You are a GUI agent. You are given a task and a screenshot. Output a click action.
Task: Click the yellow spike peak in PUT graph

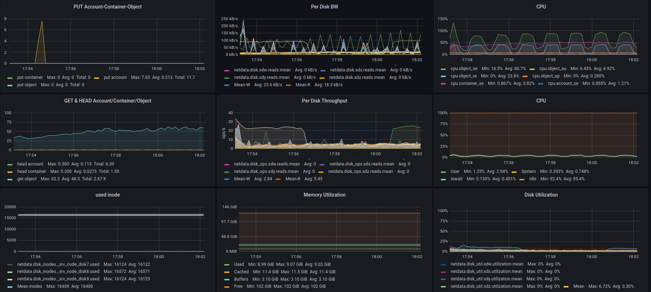(x=42, y=21)
